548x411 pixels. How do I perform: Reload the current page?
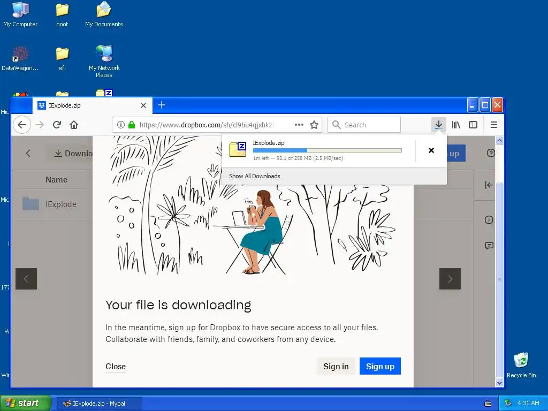pyautogui.click(x=57, y=125)
